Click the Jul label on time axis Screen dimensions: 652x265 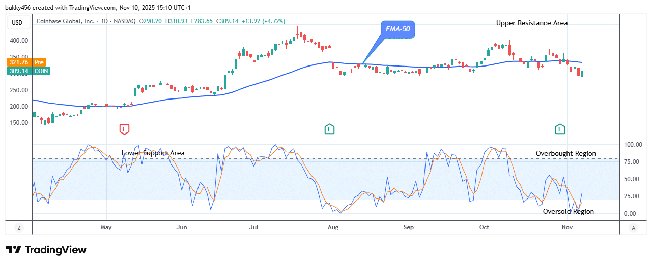pyautogui.click(x=255, y=227)
